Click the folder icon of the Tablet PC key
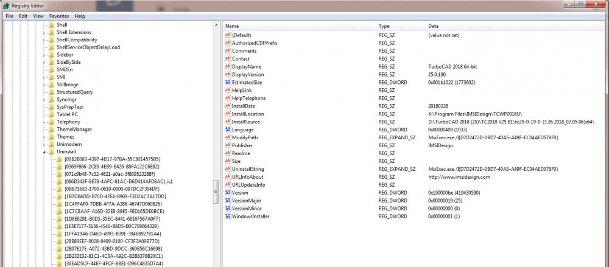The width and height of the screenshot is (609, 267). click(x=51, y=114)
